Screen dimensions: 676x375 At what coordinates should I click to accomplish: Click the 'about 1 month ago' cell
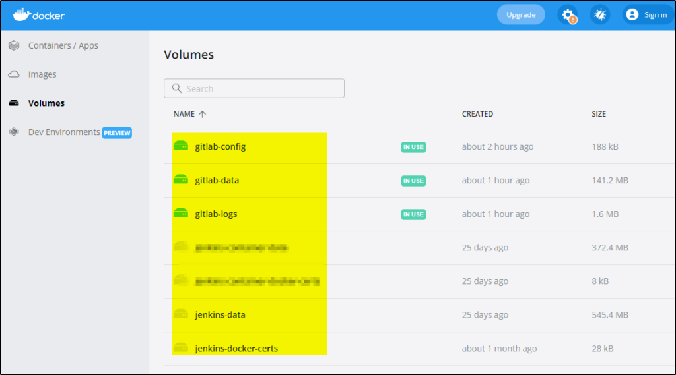click(499, 349)
